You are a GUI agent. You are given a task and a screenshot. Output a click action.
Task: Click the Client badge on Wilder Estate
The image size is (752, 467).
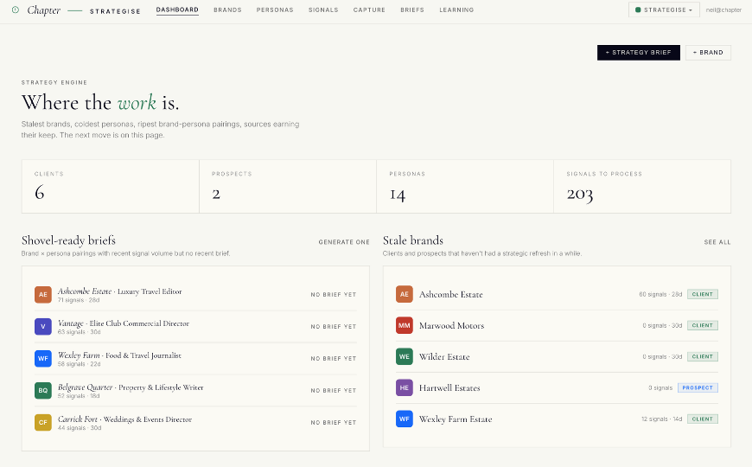703,356
